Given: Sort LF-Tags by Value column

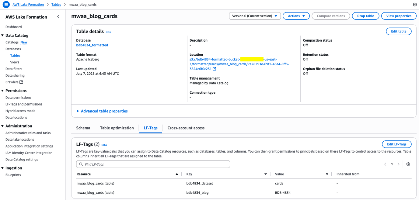Looking at the screenshot, I should click(327, 174).
